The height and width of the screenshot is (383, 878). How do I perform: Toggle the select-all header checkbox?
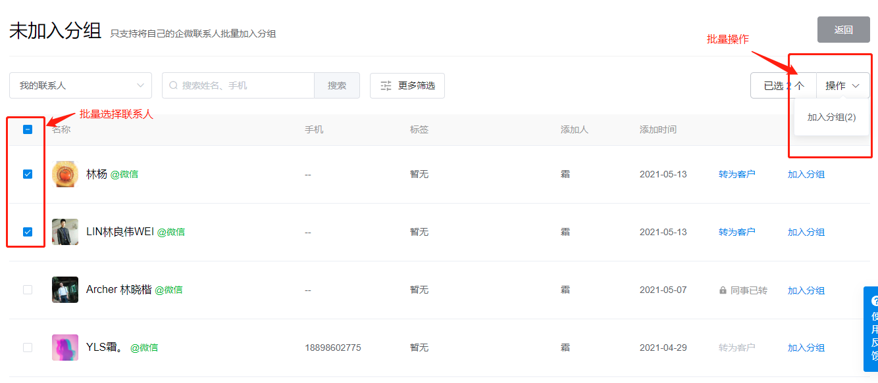[28, 129]
